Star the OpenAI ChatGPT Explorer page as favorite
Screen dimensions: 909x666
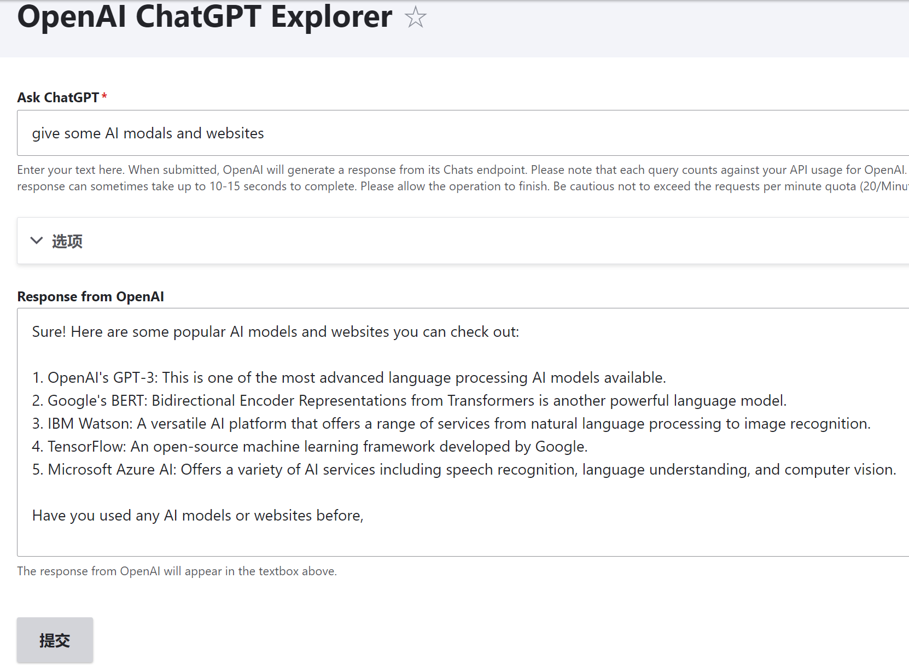415,17
